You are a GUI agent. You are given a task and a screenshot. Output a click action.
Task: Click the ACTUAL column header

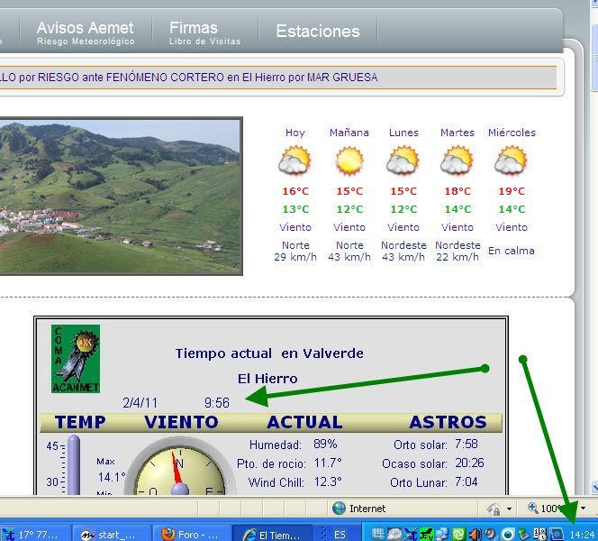point(304,422)
